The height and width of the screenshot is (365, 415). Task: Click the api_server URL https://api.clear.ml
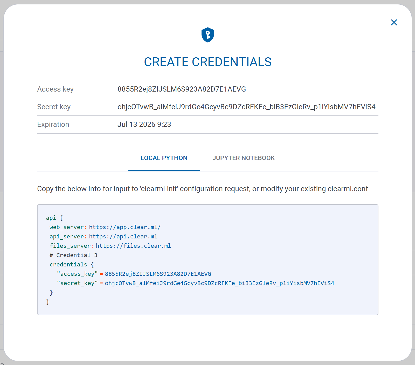tap(123, 237)
